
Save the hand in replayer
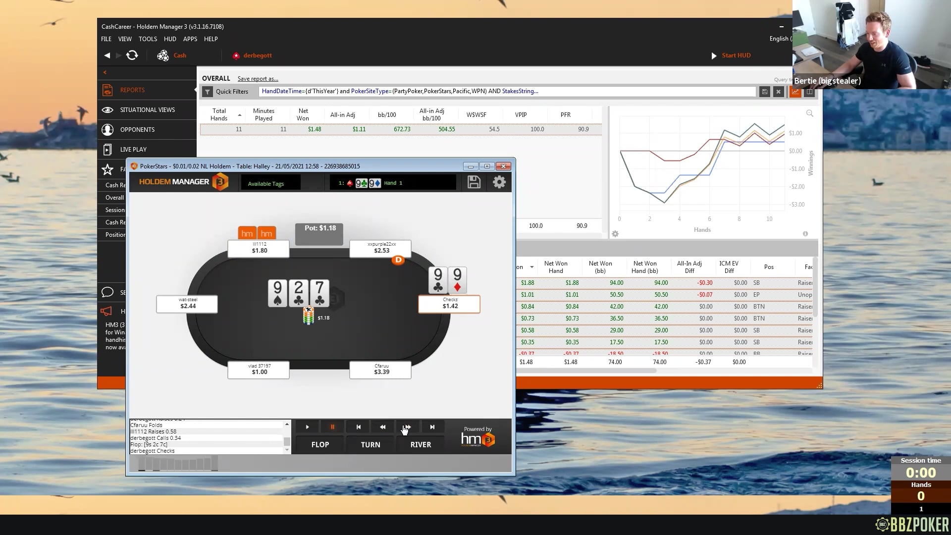click(474, 182)
